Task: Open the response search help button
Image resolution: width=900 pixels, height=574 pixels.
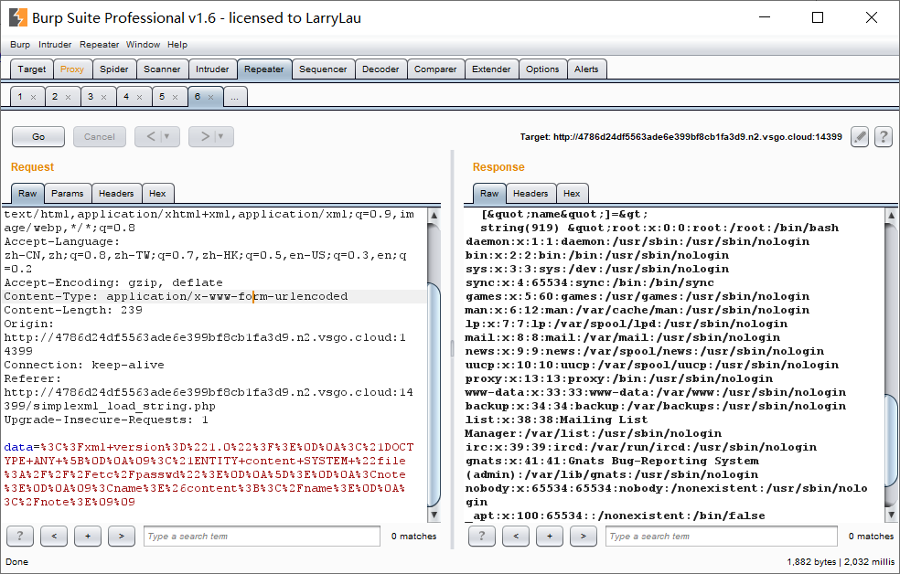Action: click(482, 537)
